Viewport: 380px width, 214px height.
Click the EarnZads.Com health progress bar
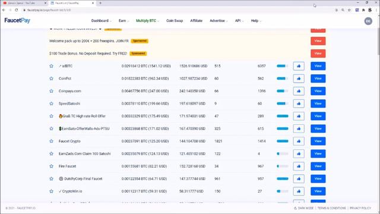[x=283, y=153]
